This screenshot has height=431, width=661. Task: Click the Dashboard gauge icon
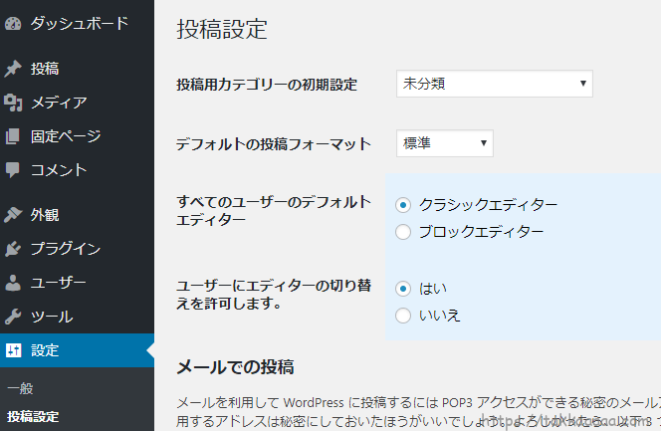(x=13, y=24)
